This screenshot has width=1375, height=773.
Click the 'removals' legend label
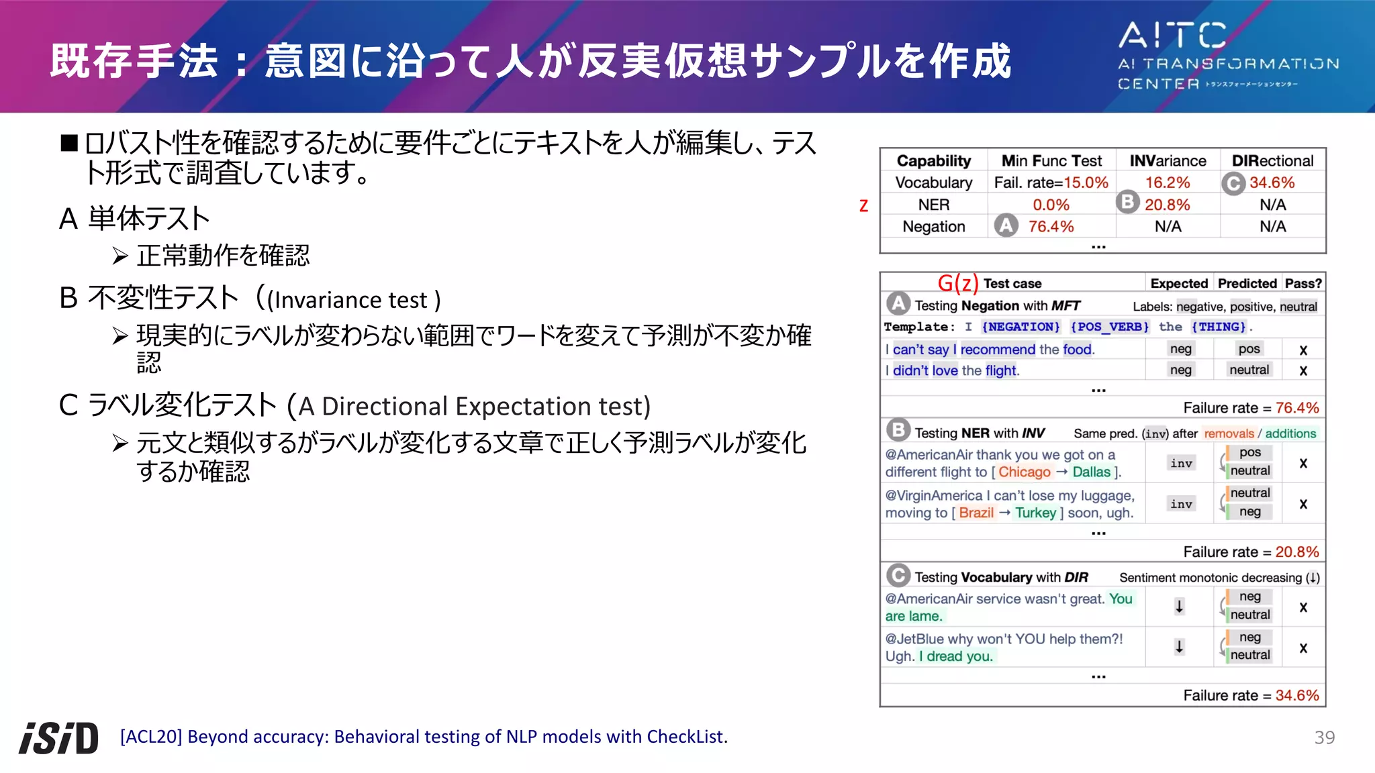point(1229,433)
